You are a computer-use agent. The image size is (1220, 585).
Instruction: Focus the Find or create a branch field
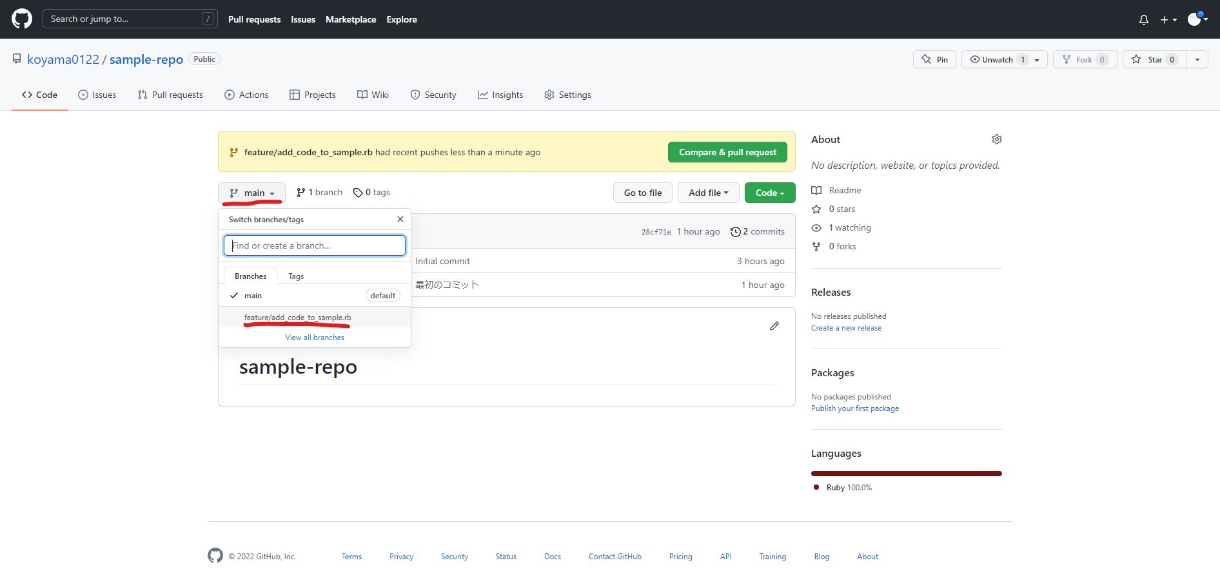315,245
